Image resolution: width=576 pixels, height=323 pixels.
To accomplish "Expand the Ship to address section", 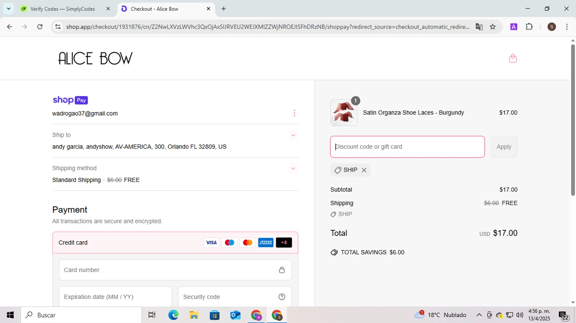I will pyautogui.click(x=293, y=135).
